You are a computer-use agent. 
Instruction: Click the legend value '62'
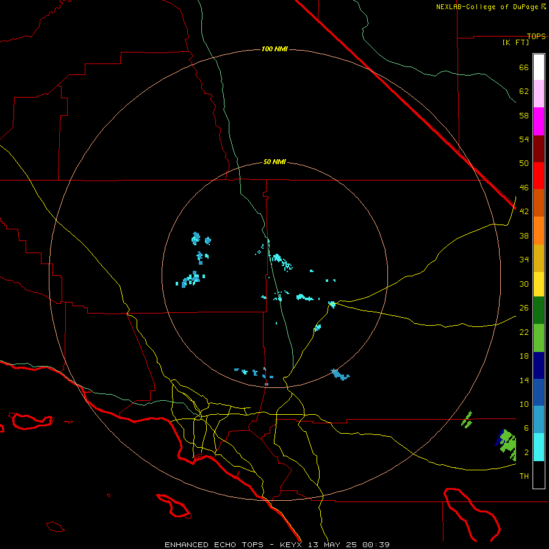[x=524, y=91]
